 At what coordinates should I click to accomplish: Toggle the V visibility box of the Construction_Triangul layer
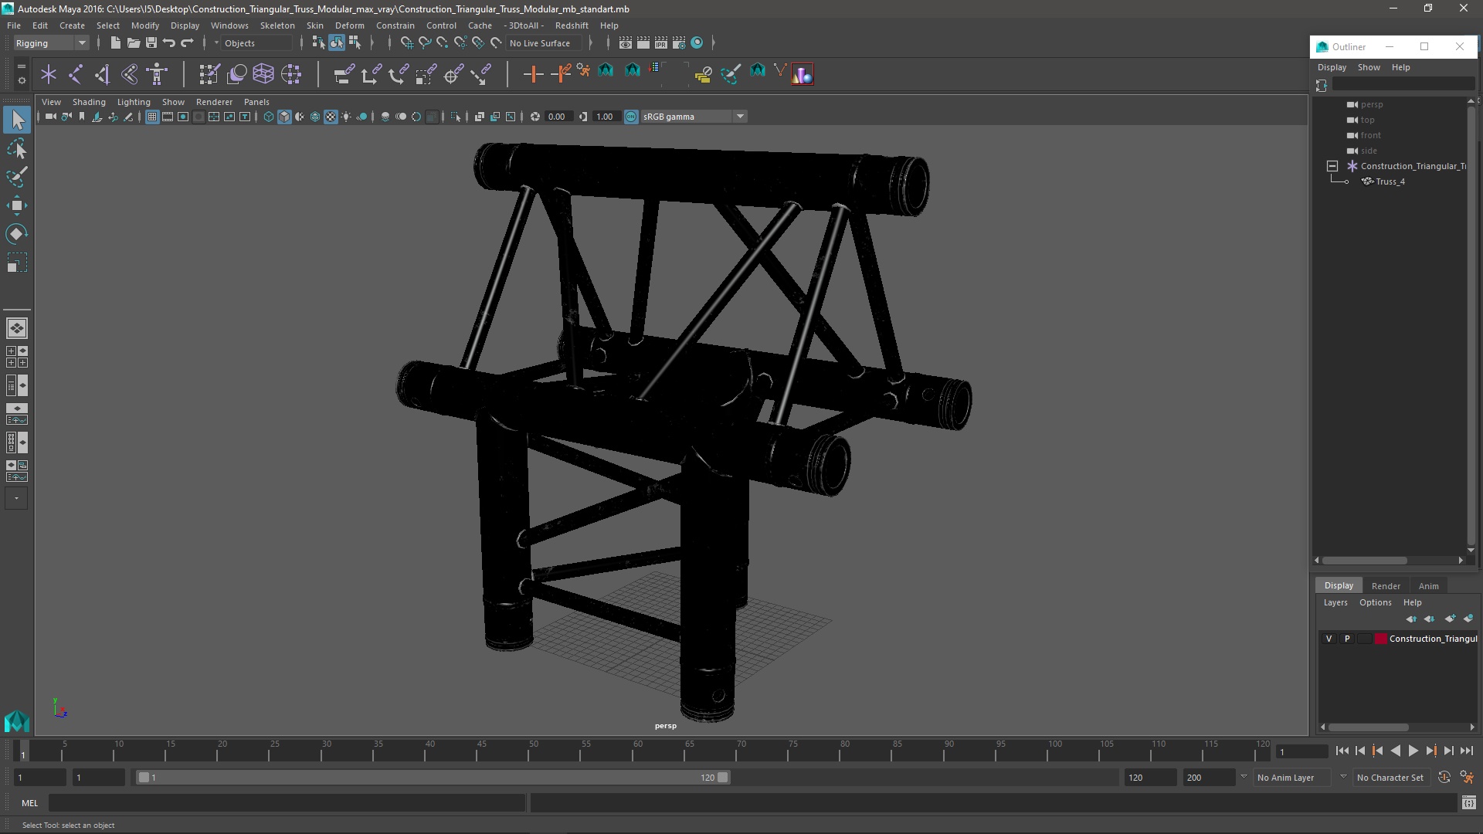click(1329, 639)
